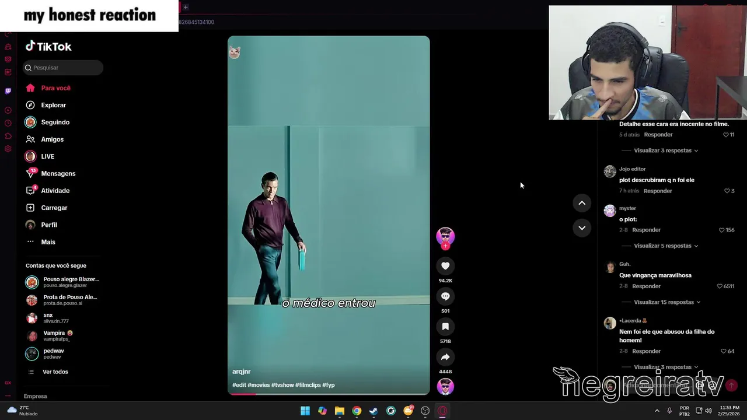Share the video with arrow icon

pos(445,357)
